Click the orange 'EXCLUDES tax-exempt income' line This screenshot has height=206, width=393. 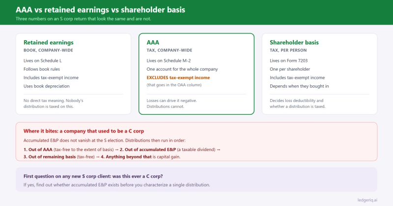178,77
